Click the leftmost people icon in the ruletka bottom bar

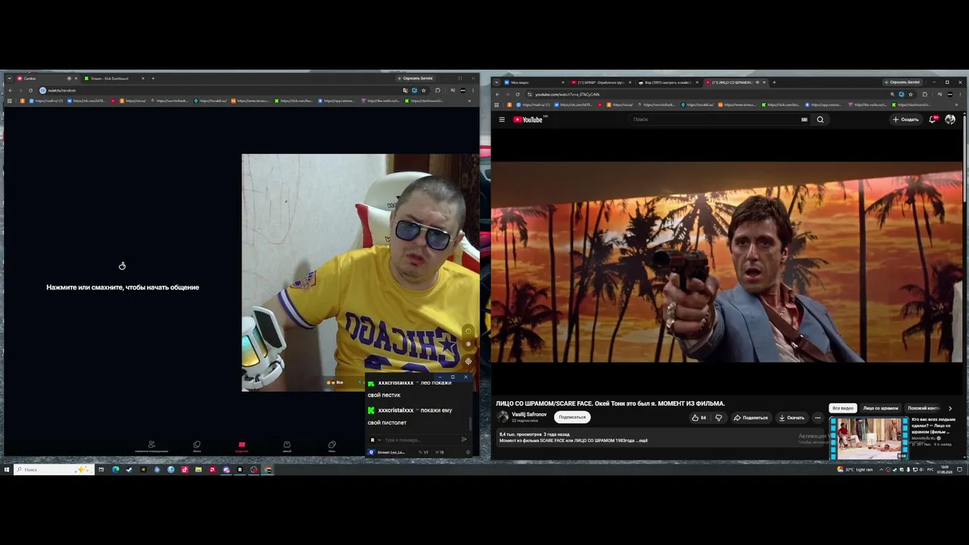click(151, 446)
